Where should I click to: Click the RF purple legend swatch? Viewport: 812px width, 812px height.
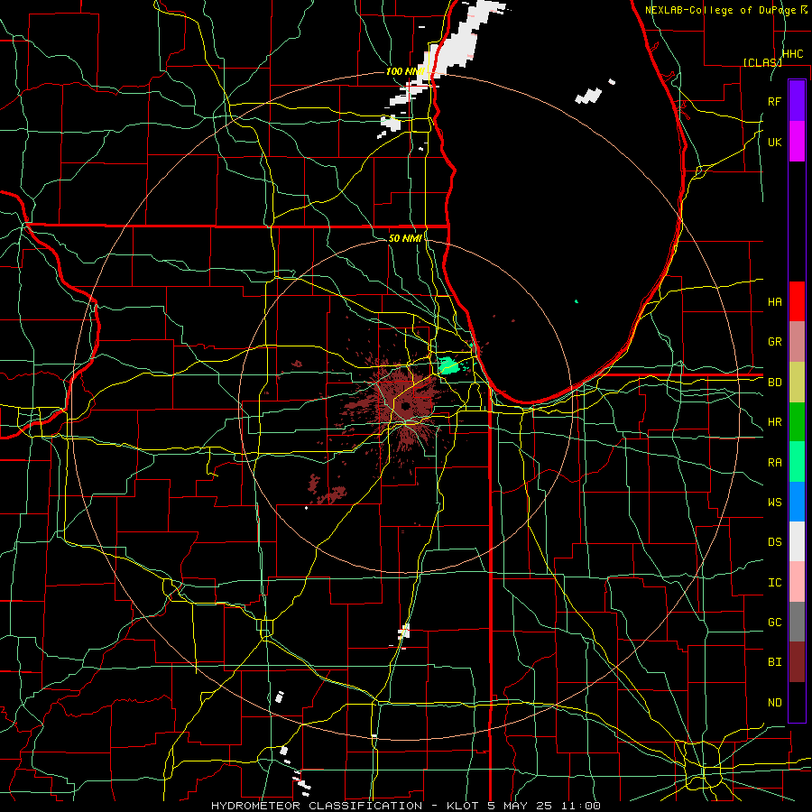pos(797,100)
